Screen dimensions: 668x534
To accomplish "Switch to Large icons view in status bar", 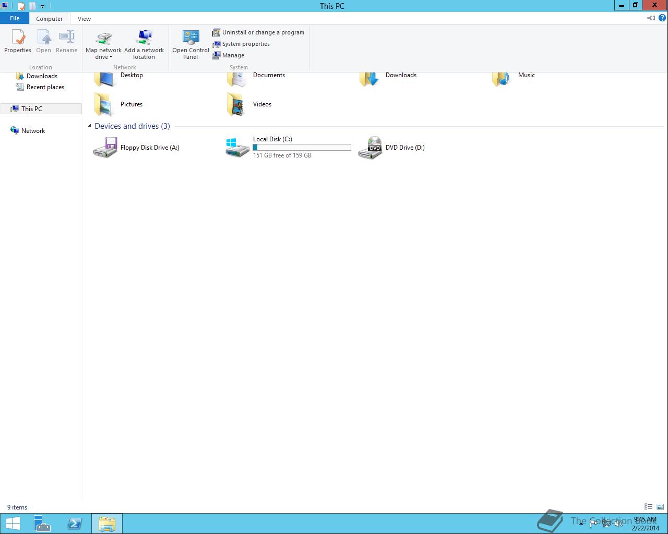I will [x=660, y=507].
